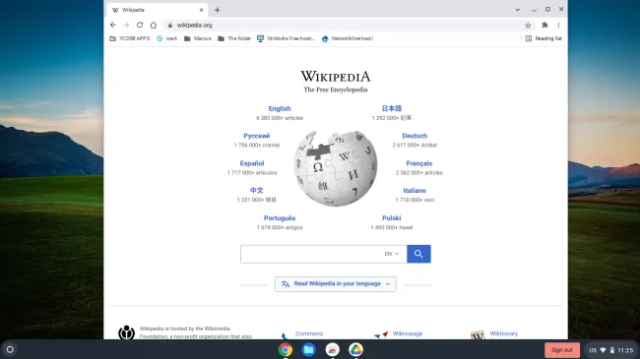Open Deutsch Wikipedia
640x359 pixels.
(x=415, y=136)
